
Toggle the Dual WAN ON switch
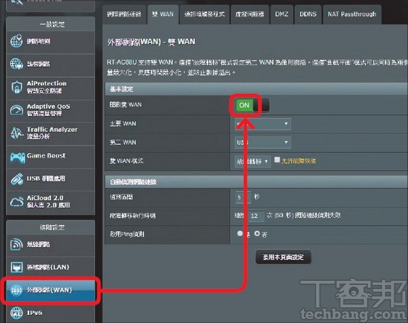point(252,105)
